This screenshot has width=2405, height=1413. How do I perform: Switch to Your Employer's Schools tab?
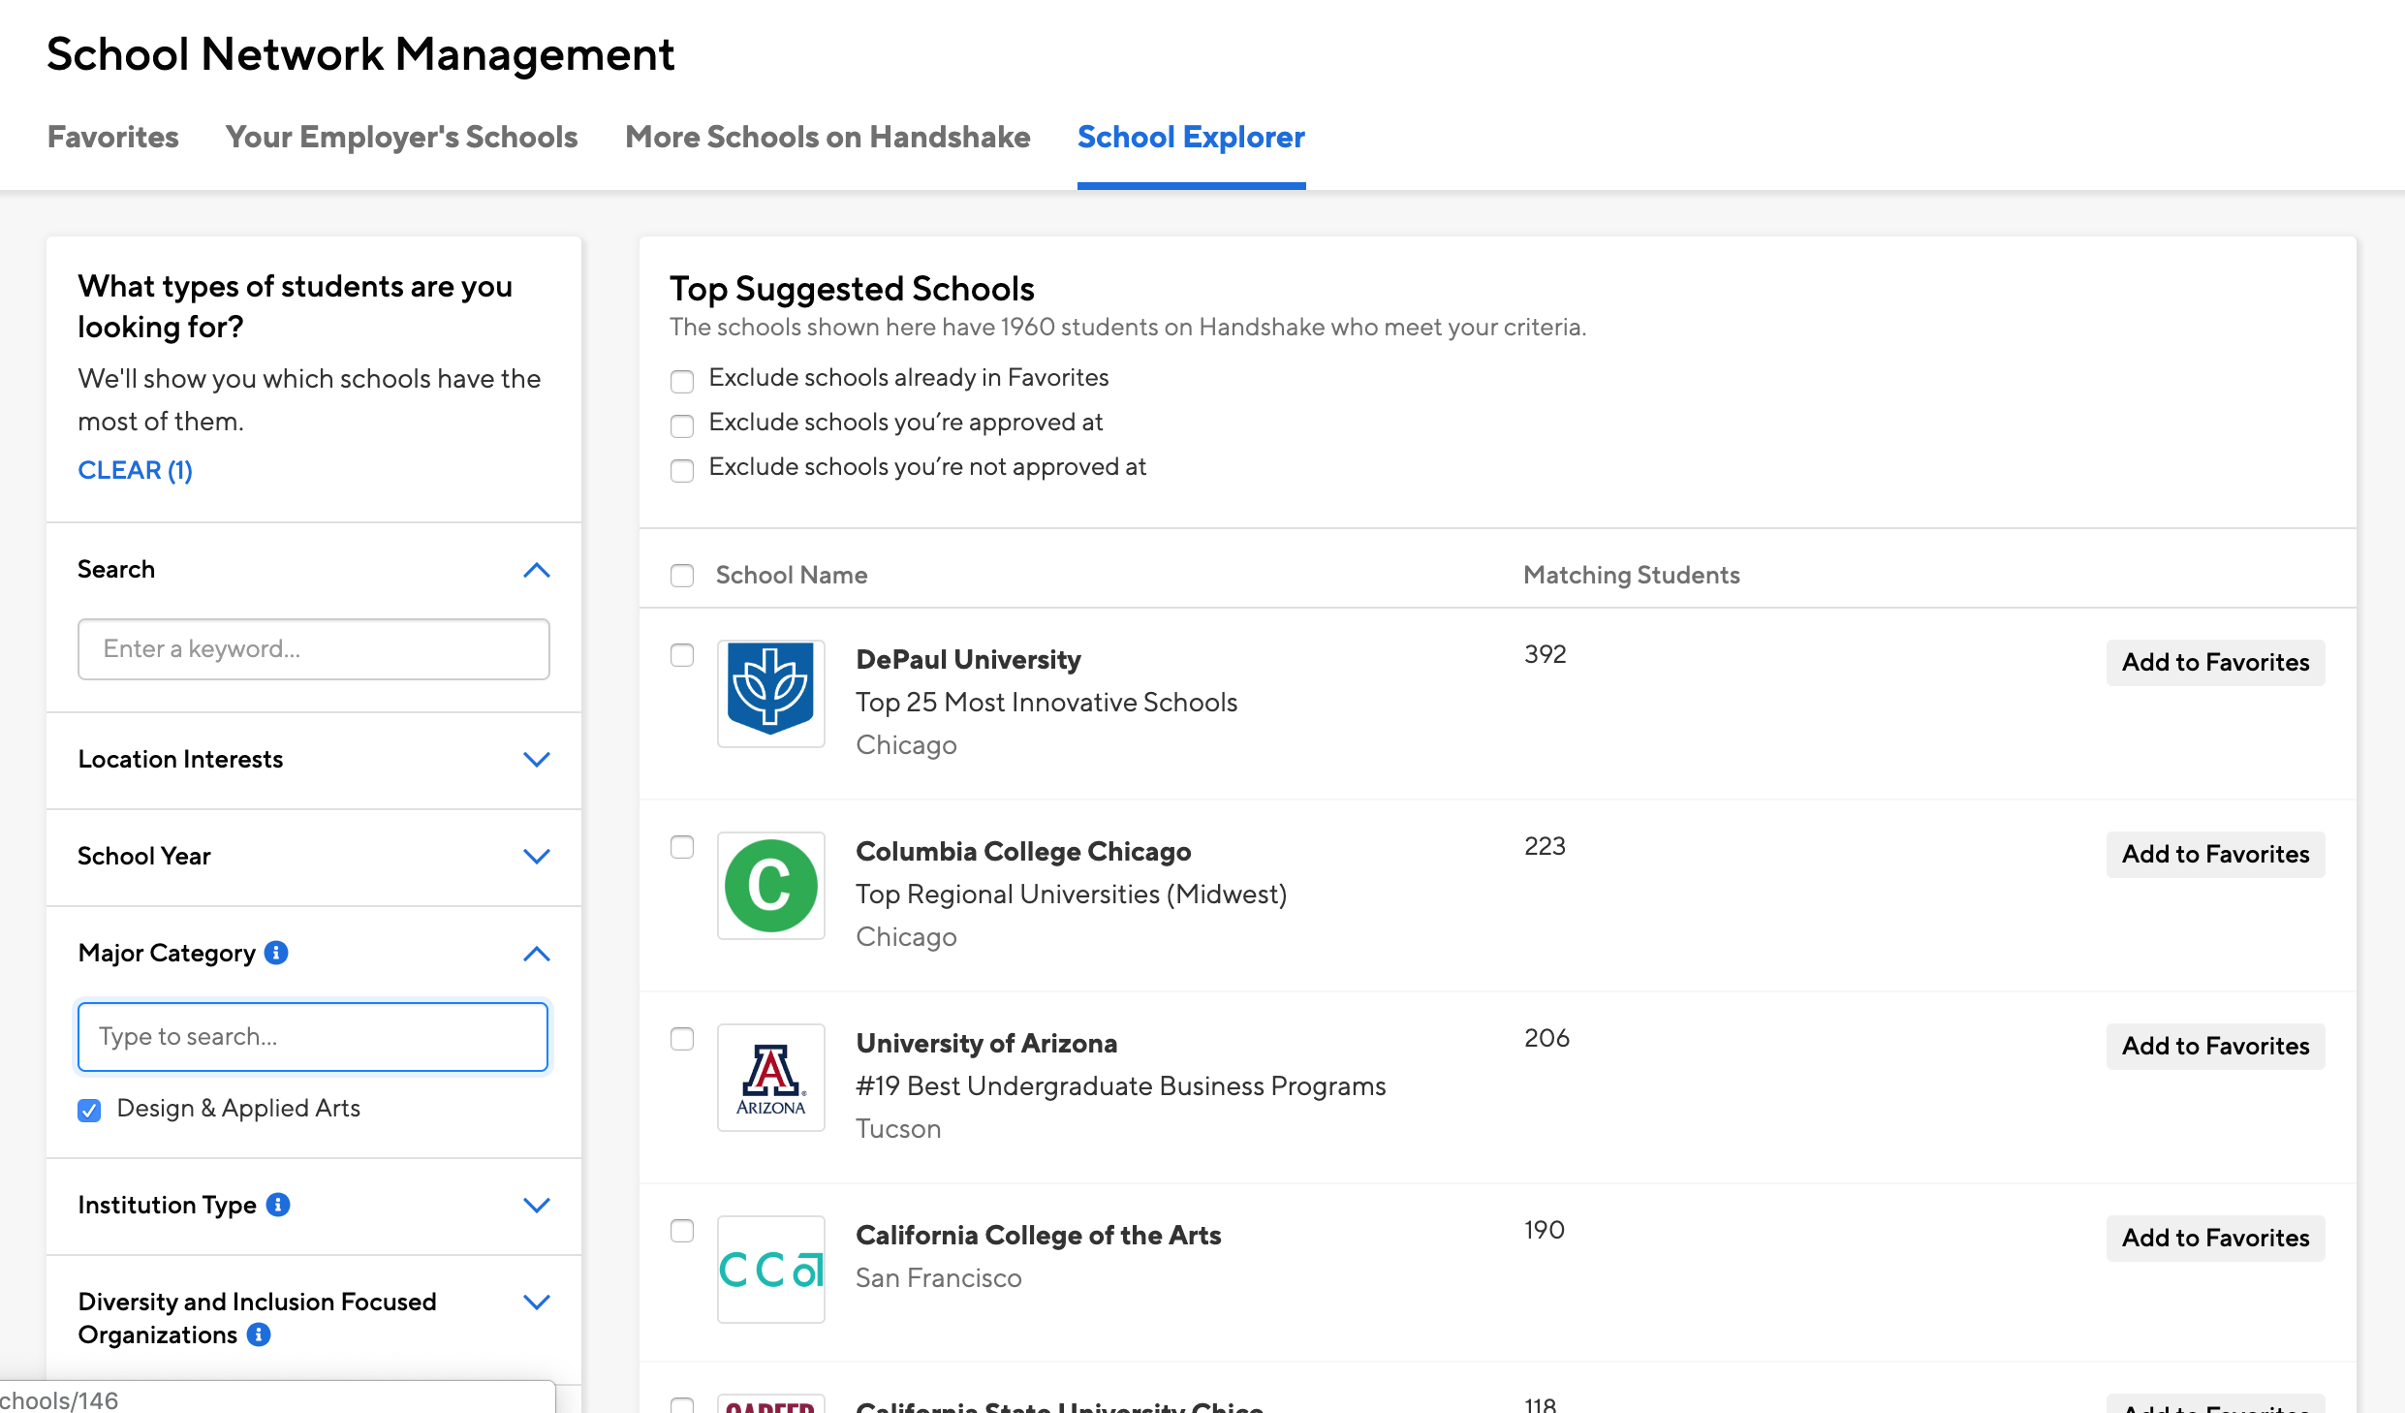[x=401, y=137]
